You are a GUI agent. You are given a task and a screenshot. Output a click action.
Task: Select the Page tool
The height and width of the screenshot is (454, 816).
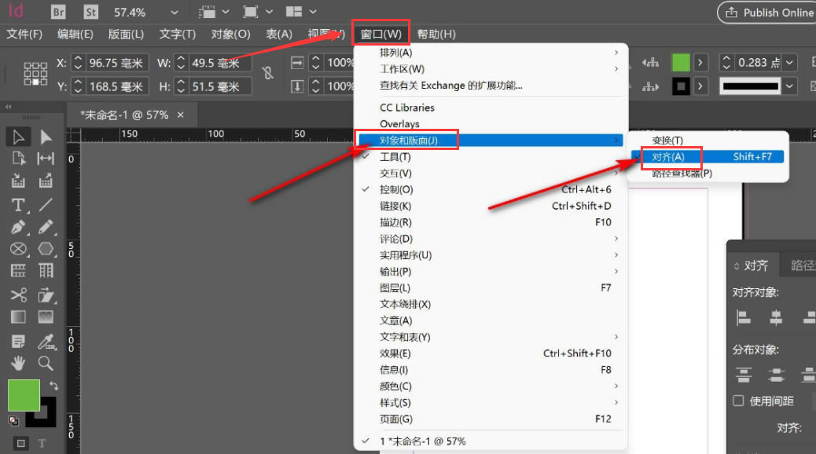coord(18,159)
